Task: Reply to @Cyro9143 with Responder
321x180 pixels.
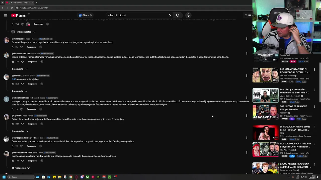Action: click(33, 124)
